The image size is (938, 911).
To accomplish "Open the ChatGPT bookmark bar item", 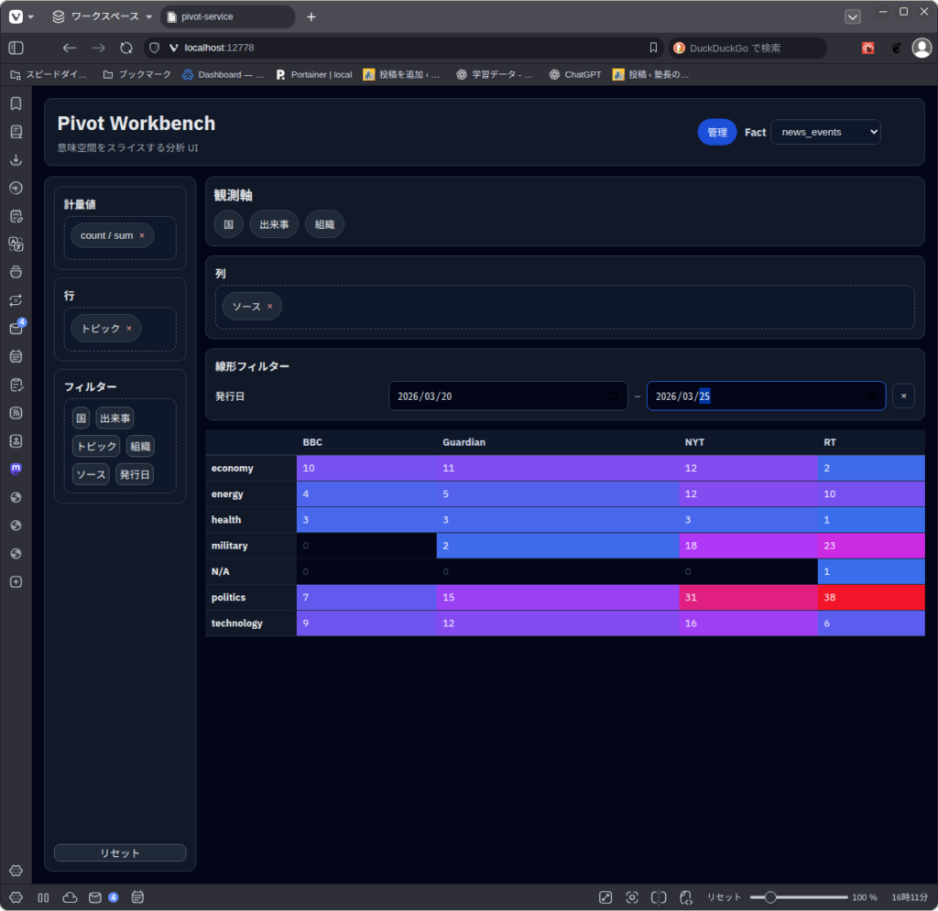I will point(575,74).
